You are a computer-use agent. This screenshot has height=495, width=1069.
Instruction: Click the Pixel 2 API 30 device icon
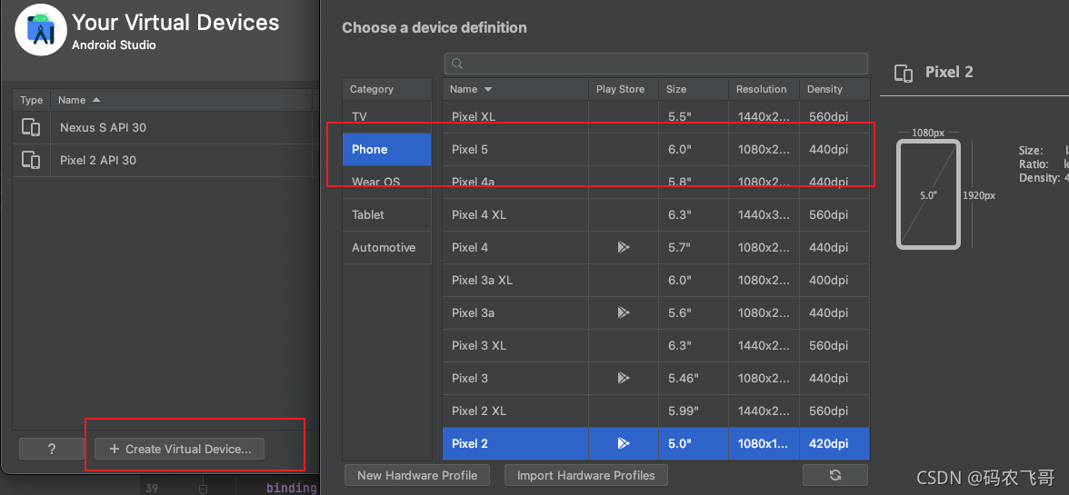(x=31, y=160)
